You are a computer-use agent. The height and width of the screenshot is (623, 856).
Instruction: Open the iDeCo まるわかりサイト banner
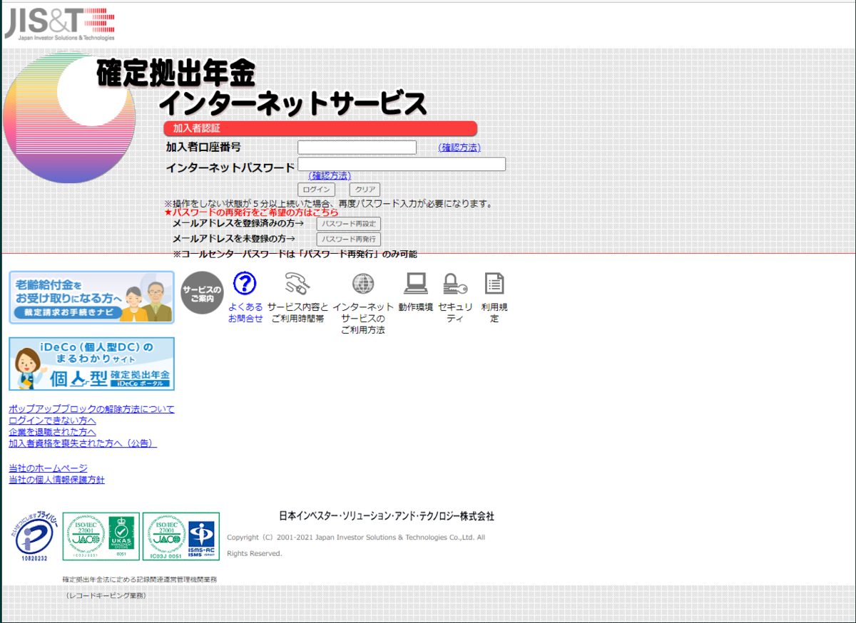click(91, 364)
